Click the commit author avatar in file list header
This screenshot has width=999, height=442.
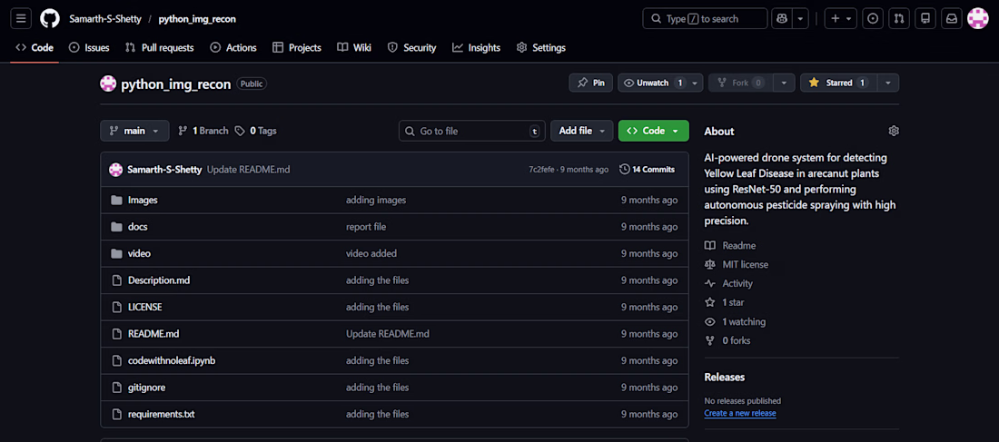tap(115, 170)
